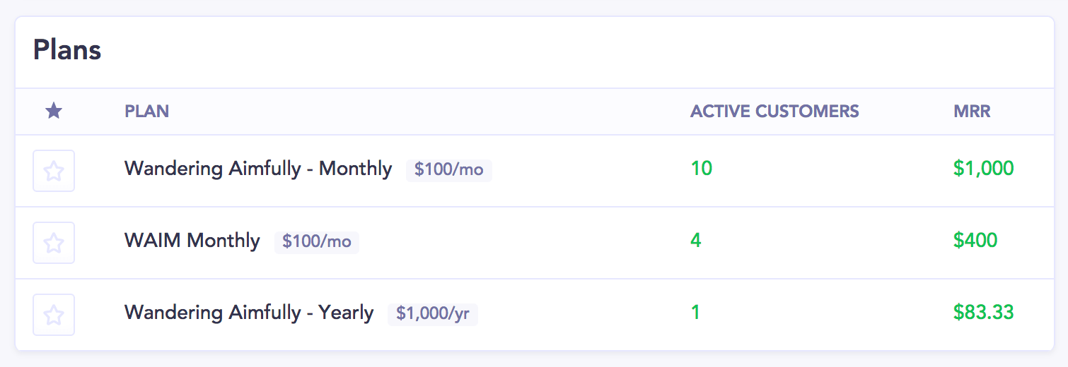The height and width of the screenshot is (367, 1068).
Task: Sort by ACTIVE CUSTOMERS column header
Action: [x=774, y=112]
